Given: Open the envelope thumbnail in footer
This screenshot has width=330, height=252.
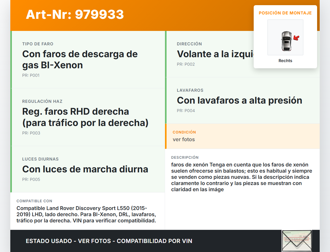Looking at the screenshot, I should [297, 241].
